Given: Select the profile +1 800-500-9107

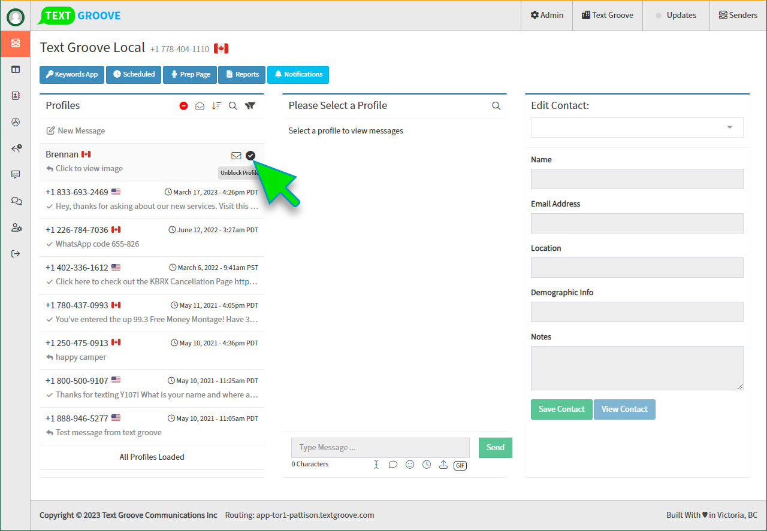Looking at the screenshot, I should (152, 389).
